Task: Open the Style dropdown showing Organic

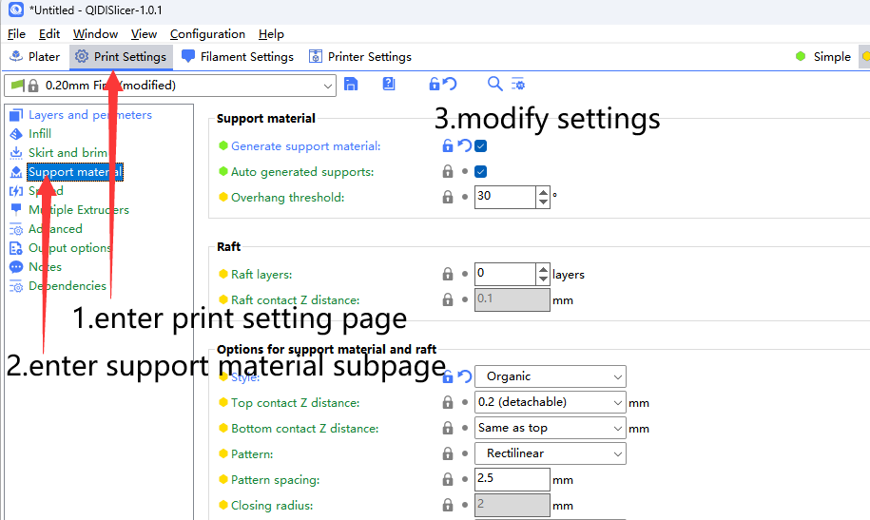Action: coord(550,376)
